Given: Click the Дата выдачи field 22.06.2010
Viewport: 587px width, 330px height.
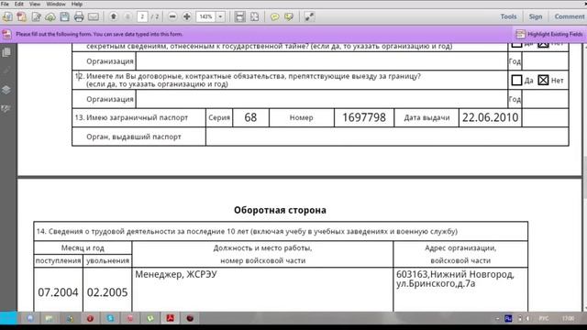Looking at the screenshot, I should (x=490, y=117).
